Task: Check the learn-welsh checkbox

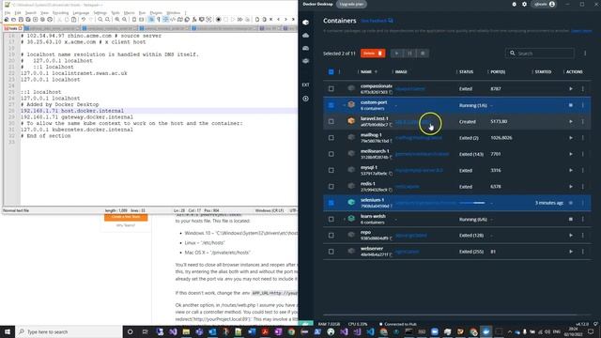Action: click(x=331, y=219)
